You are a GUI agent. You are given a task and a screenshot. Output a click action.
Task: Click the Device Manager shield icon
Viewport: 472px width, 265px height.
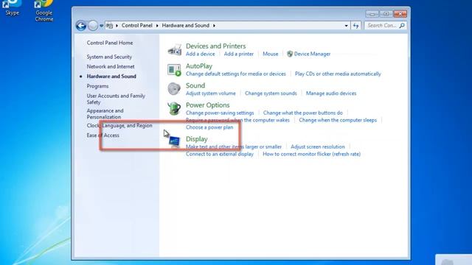pyautogui.click(x=290, y=54)
